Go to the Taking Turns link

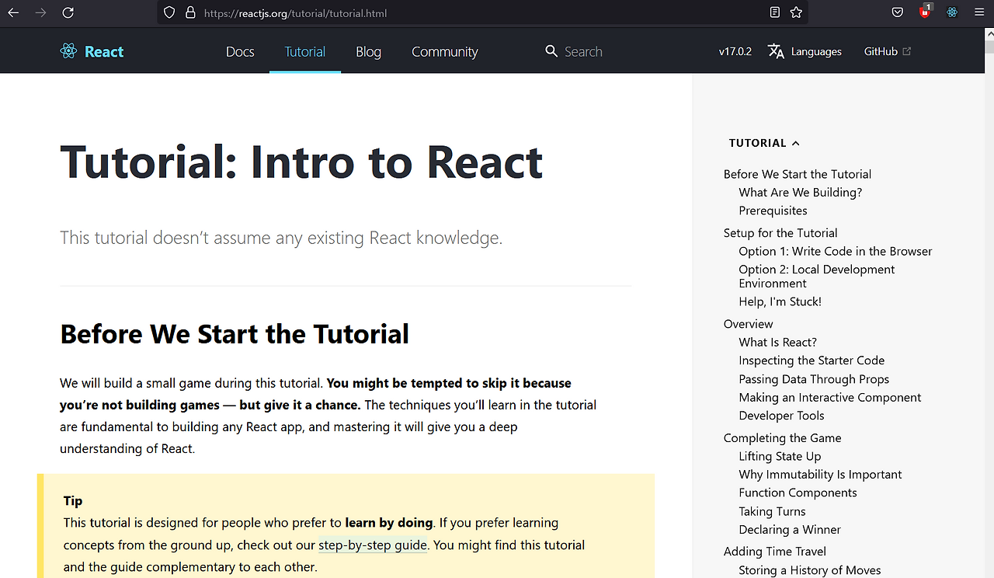[x=772, y=511]
